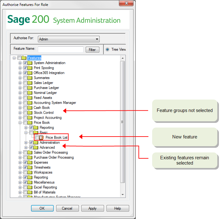
Task: Expand the Reporting node under Price Book
Action: [x=26, y=128]
